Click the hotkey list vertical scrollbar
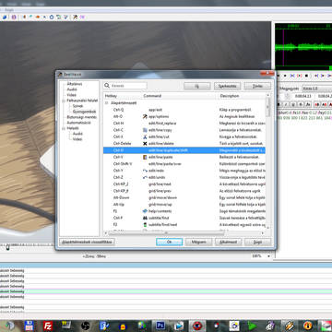 pos(268,107)
